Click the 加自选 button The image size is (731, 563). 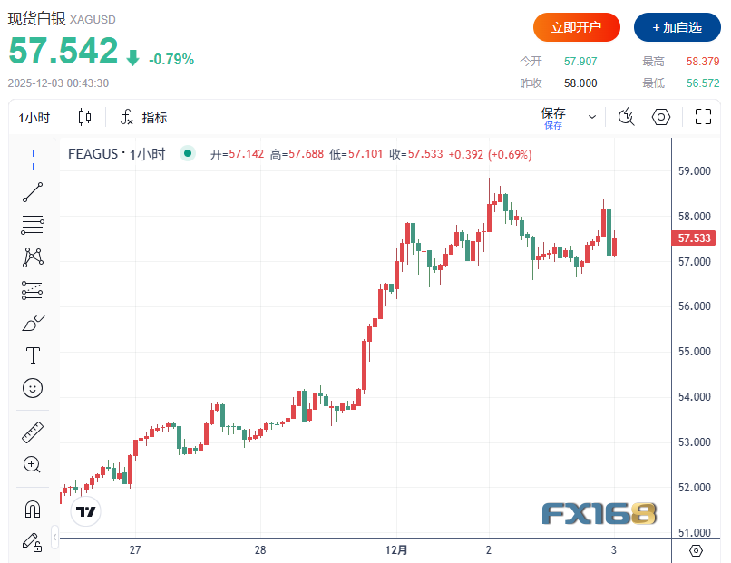tap(677, 27)
